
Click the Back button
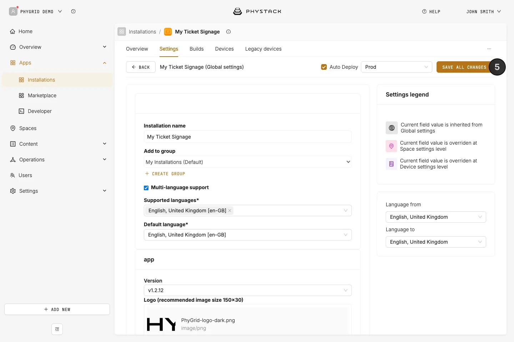coord(141,67)
